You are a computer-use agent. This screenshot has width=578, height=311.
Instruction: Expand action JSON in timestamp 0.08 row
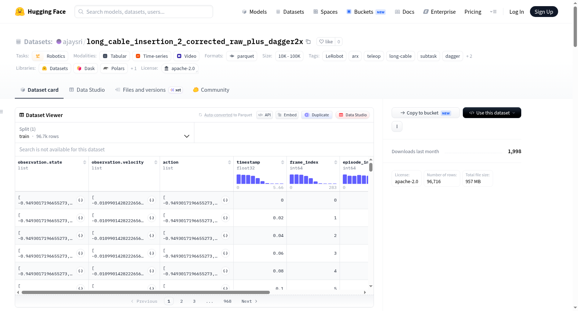click(x=225, y=271)
